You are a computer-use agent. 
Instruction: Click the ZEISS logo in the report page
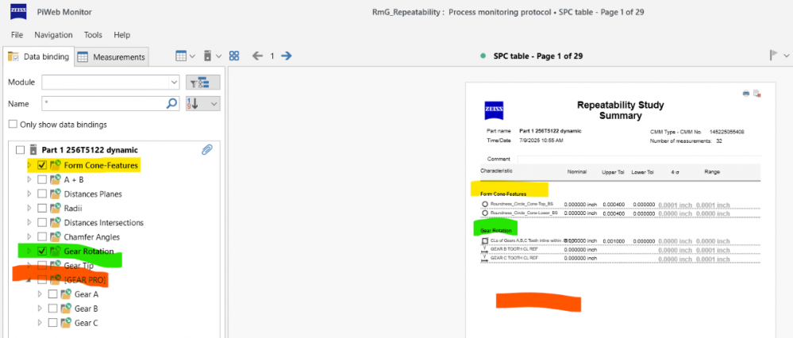493,110
